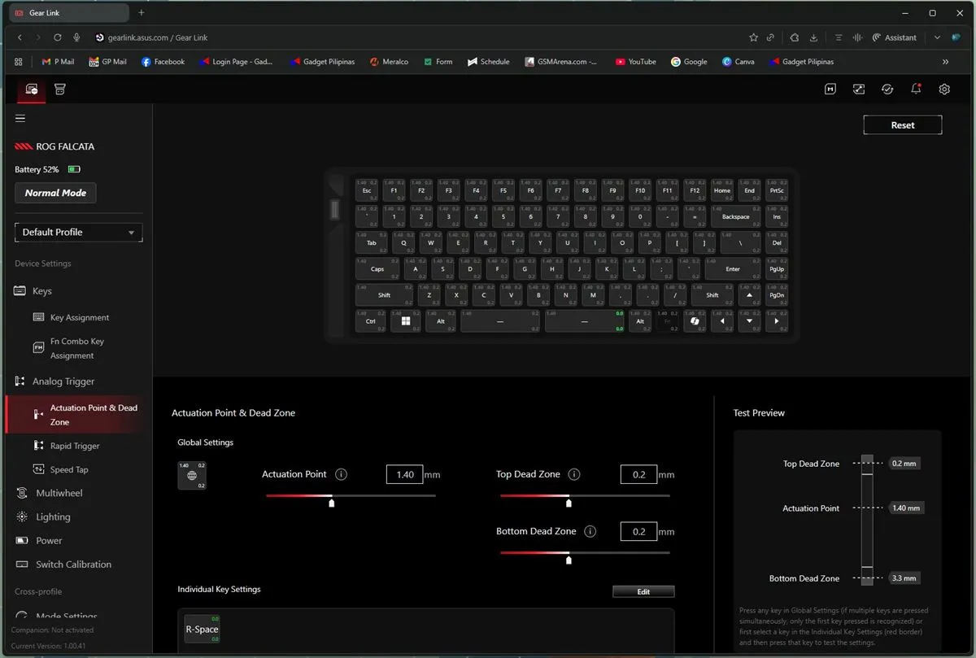Click the sync icon in top-right toolbar
The image size is (976, 658).
pos(887,89)
